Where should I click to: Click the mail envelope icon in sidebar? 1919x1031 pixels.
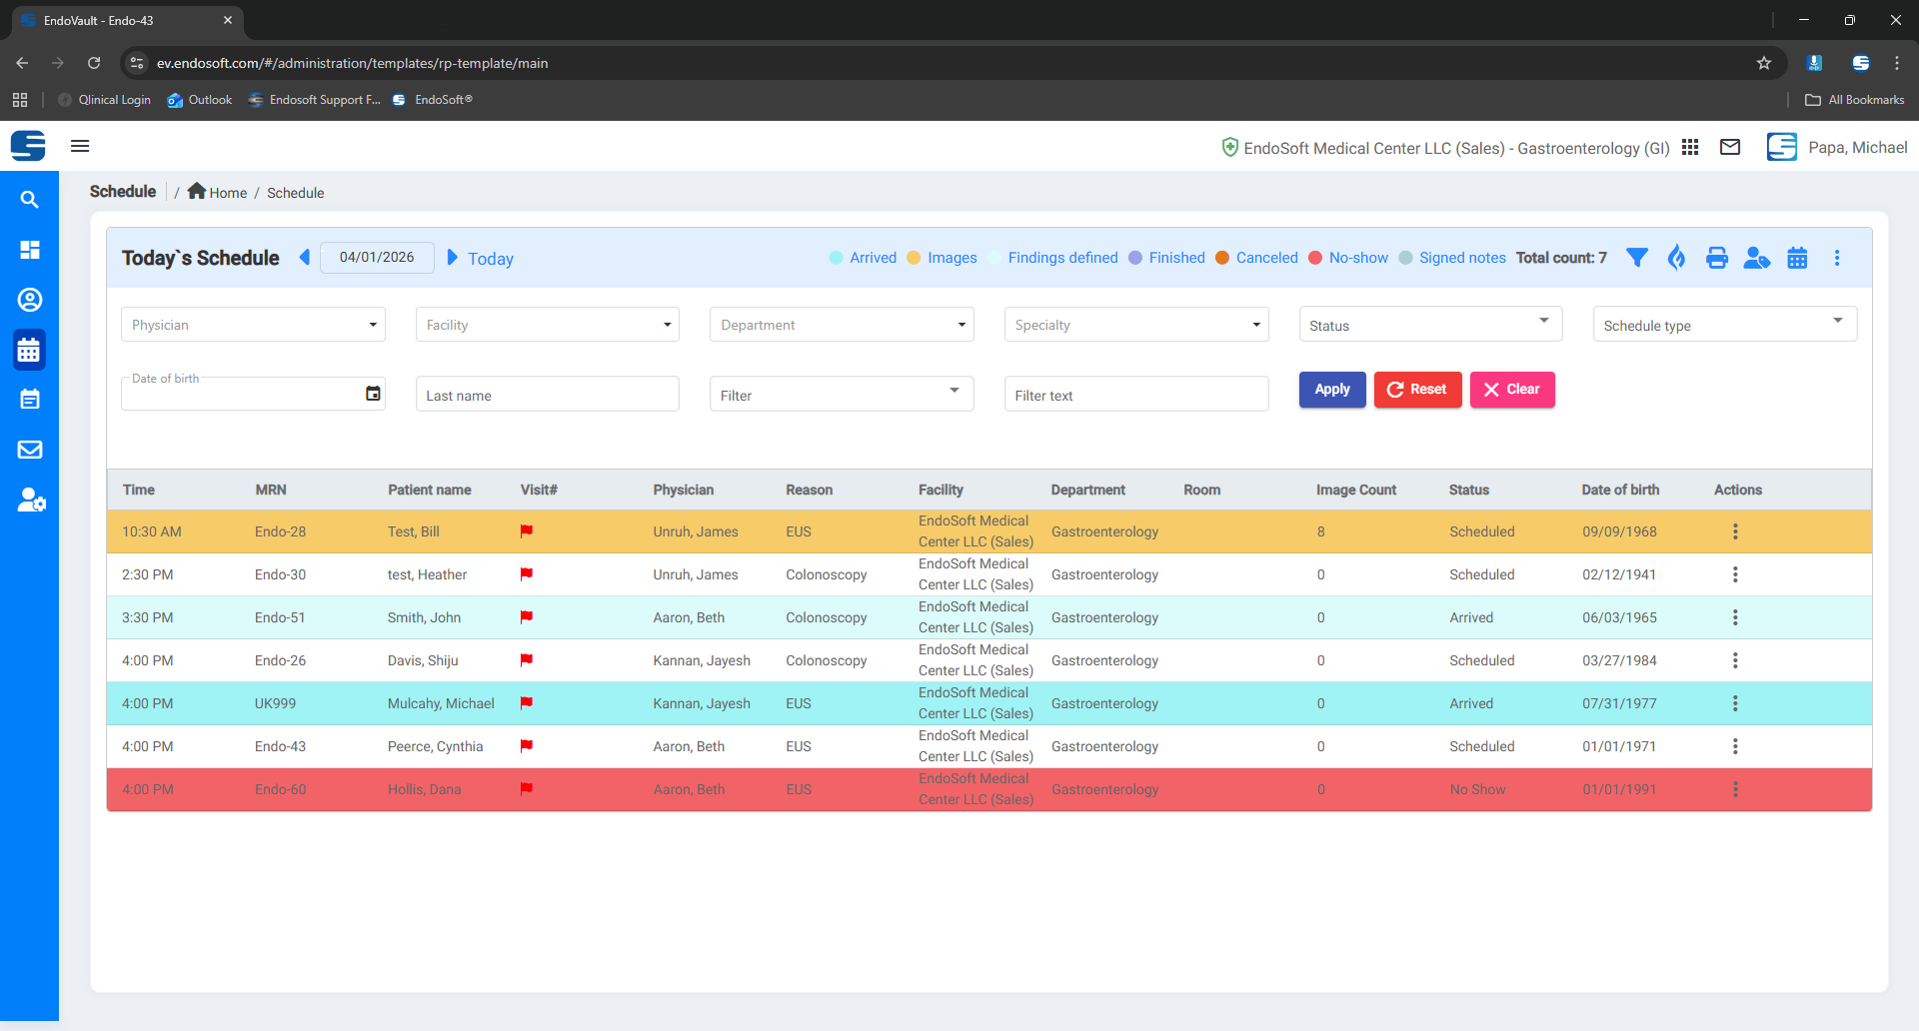pos(30,450)
